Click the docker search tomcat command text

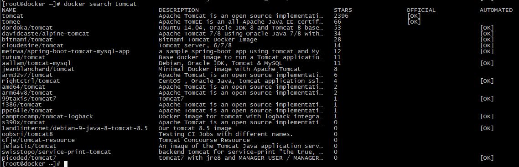pyautogui.click(x=100, y=4)
